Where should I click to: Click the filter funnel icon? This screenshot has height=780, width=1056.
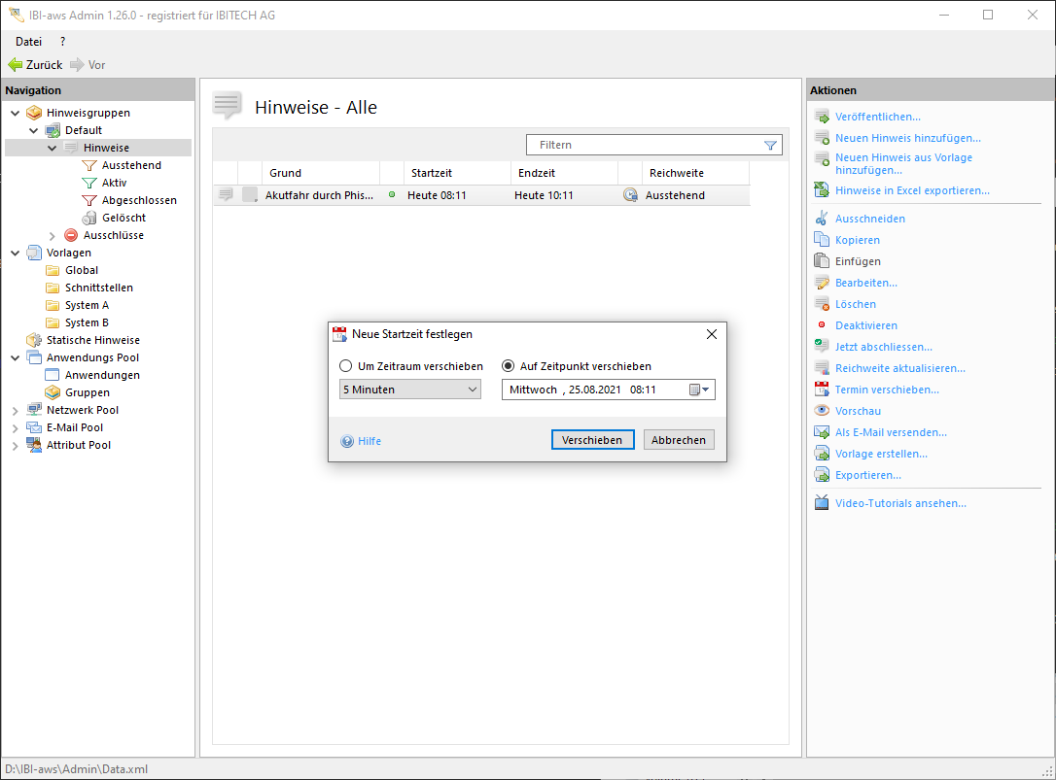[770, 145]
